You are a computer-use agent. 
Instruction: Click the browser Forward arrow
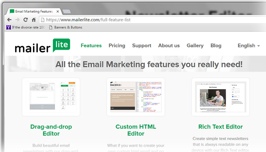(x=18, y=20)
